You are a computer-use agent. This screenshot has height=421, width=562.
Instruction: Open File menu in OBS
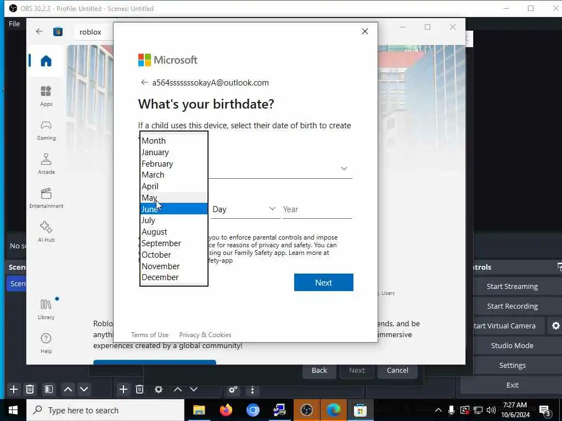(14, 24)
